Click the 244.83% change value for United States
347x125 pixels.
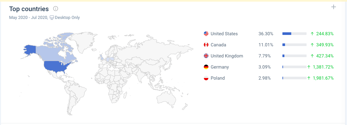pos(322,34)
